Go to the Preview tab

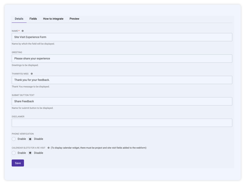click(74, 19)
